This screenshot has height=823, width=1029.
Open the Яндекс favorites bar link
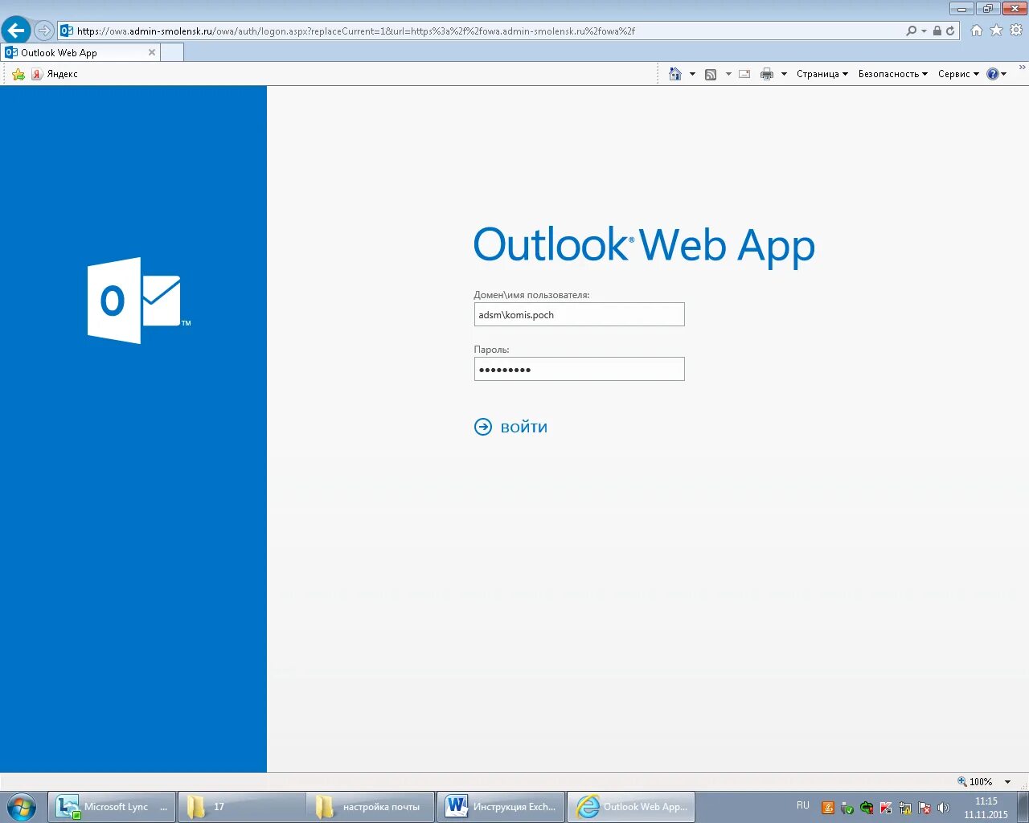click(55, 74)
